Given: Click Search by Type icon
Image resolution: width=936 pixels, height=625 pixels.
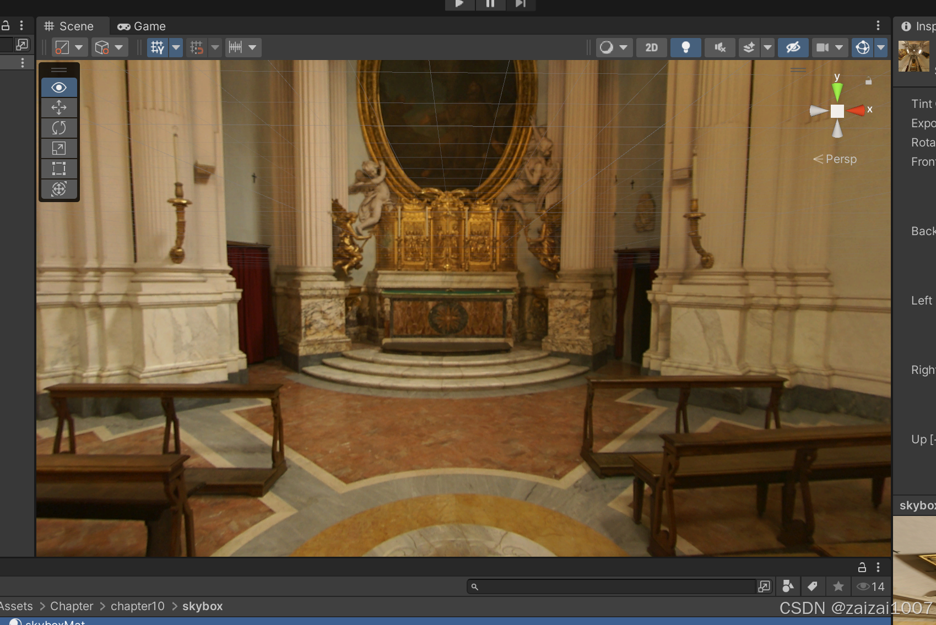Looking at the screenshot, I should [x=788, y=586].
